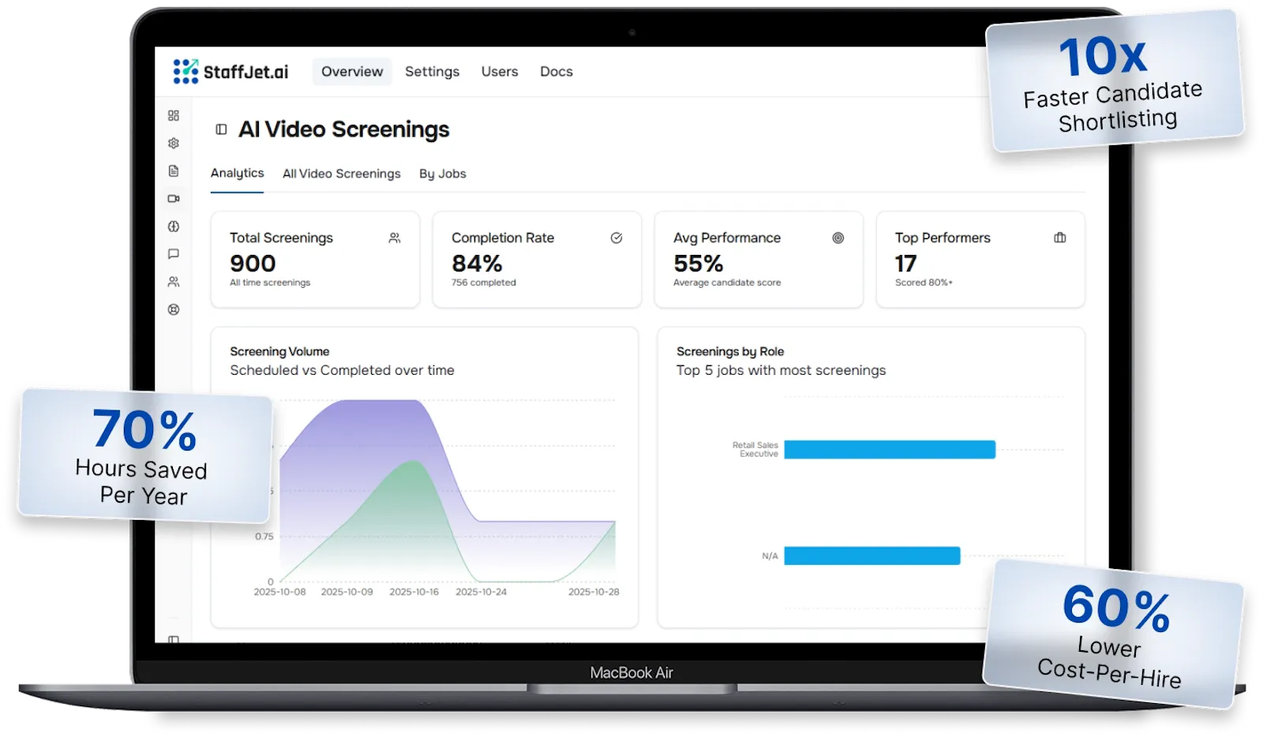
Task: Click the briefcase icon on Top Performers card
Action: [x=1060, y=238]
